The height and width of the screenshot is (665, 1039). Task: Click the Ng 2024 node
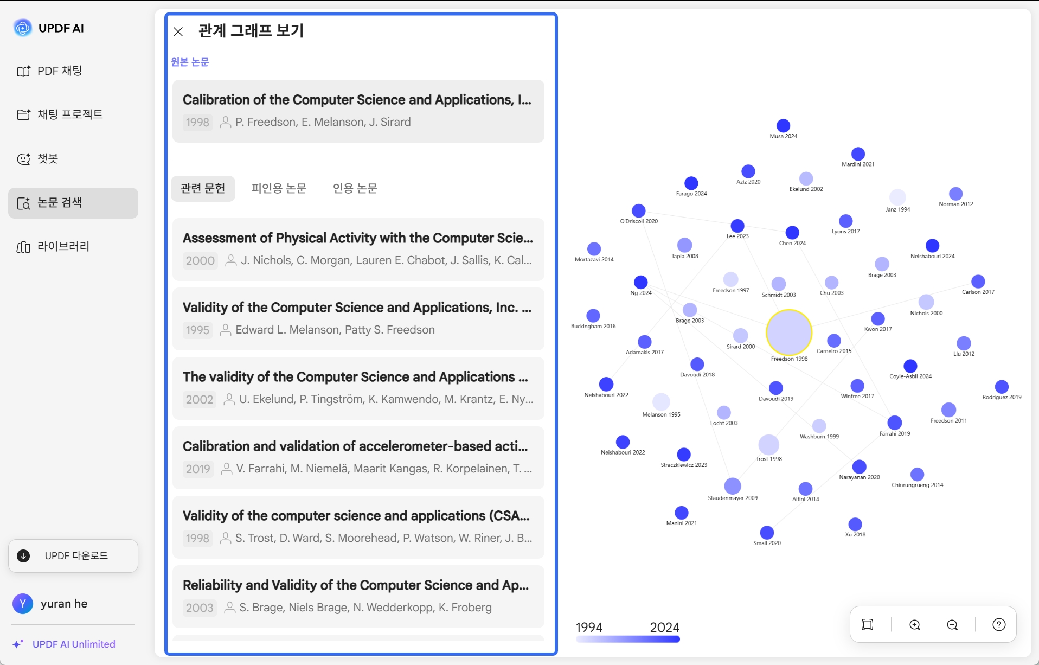(x=641, y=282)
